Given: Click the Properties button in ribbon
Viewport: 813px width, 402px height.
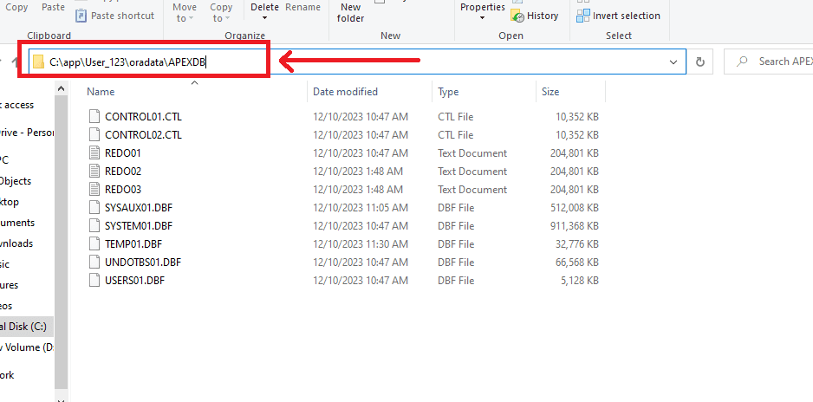Looking at the screenshot, I should coord(483,8).
